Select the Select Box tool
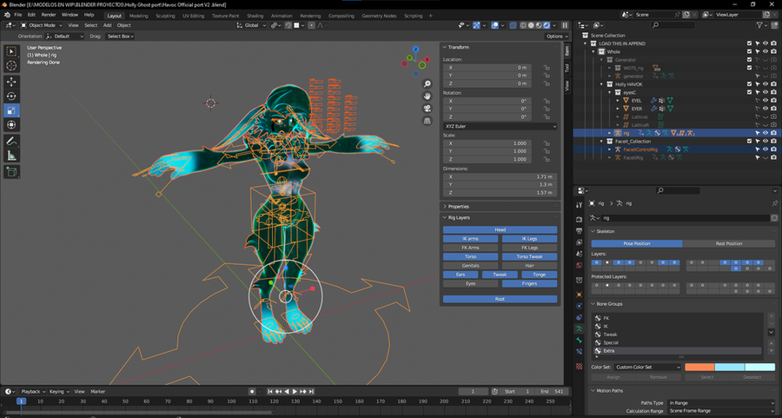The height and width of the screenshot is (418, 782). (x=11, y=51)
